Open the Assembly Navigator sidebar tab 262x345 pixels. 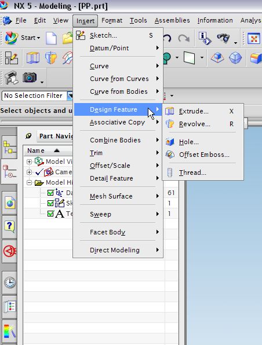tap(9, 147)
